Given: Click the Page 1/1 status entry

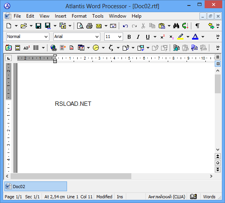Looking at the screenshot, I should pyautogui.click(x=13, y=197).
